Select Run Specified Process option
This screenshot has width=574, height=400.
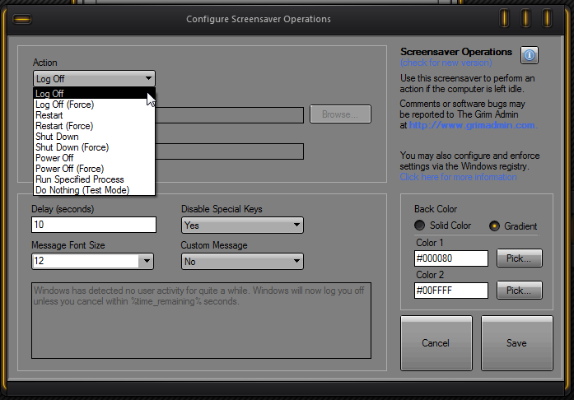pos(94,179)
